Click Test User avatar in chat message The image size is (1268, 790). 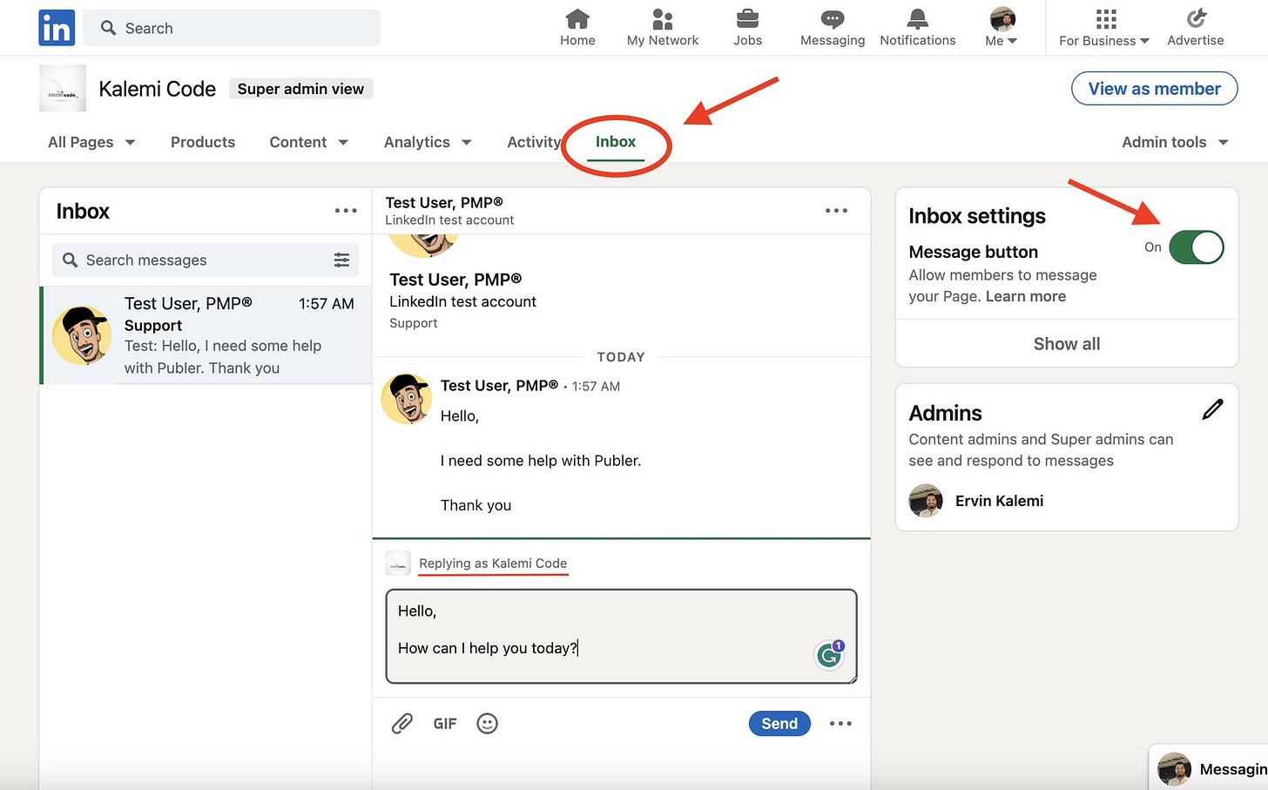pyautogui.click(x=407, y=399)
